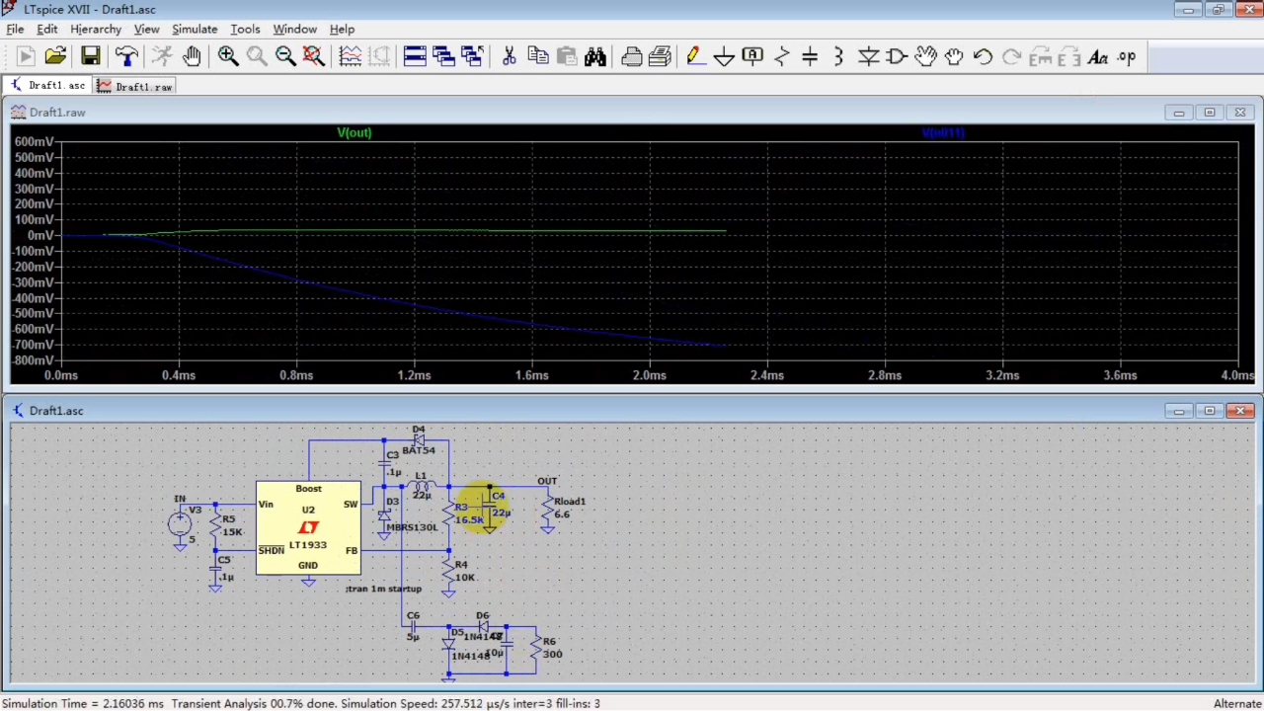Open Find with binoculars icon

(594, 56)
